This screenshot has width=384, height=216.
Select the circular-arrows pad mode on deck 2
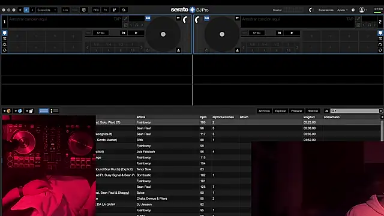pos(380,50)
